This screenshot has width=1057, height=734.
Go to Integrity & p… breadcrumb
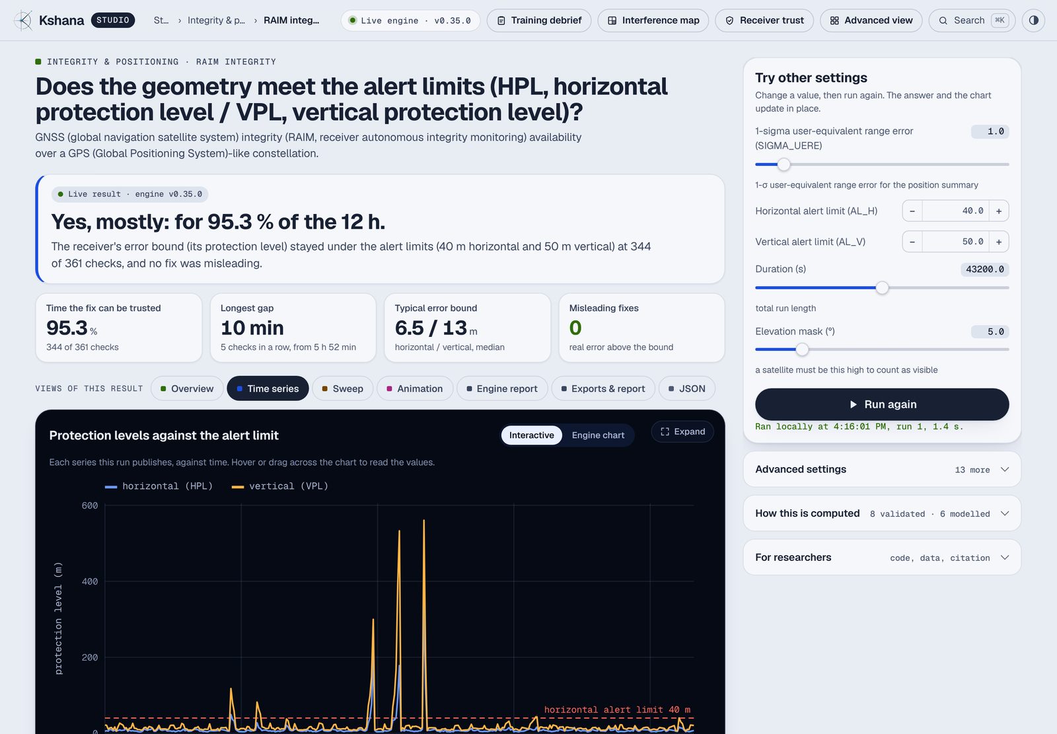tap(216, 20)
